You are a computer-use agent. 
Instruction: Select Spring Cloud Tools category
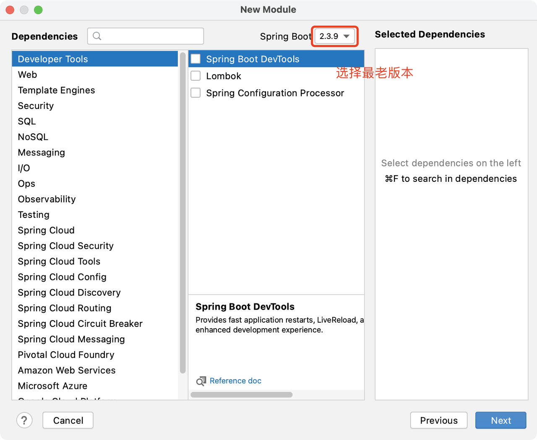click(95, 261)
